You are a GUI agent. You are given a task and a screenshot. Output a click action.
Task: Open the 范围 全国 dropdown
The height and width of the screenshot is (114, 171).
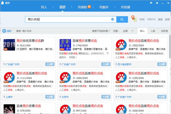(x=128, y=31)
